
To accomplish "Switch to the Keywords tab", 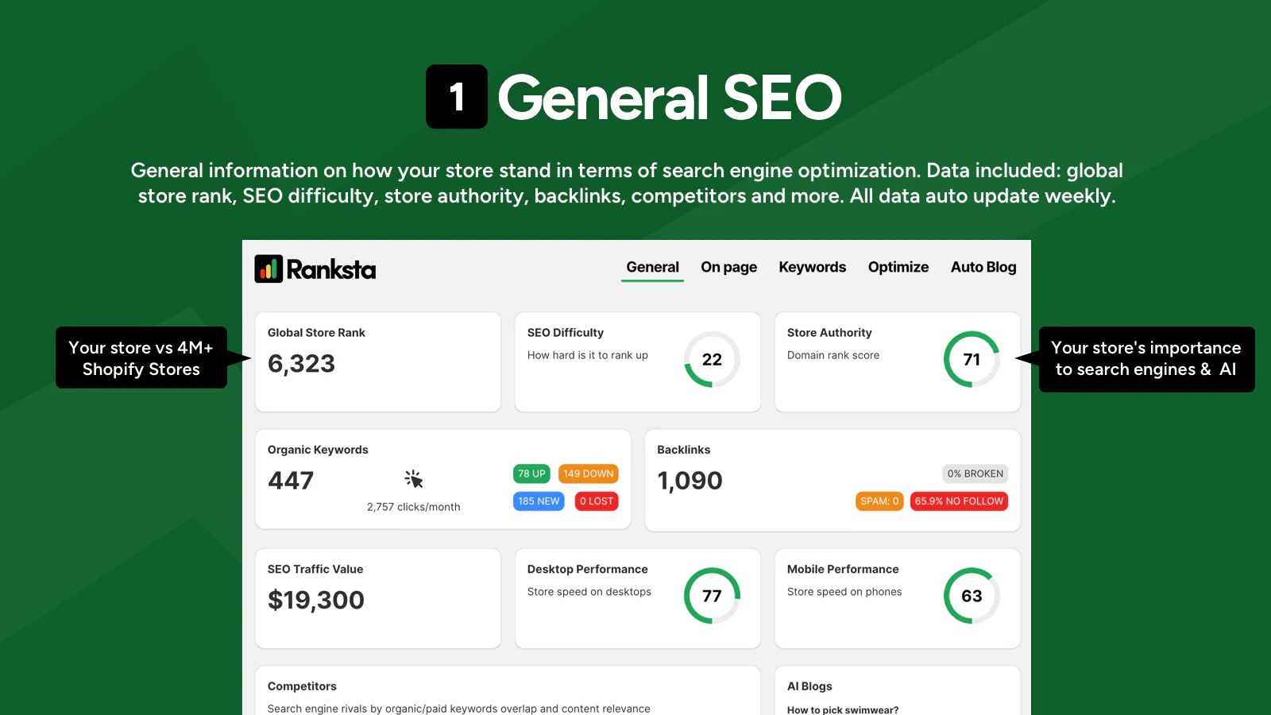I will (x=812, y=267).
